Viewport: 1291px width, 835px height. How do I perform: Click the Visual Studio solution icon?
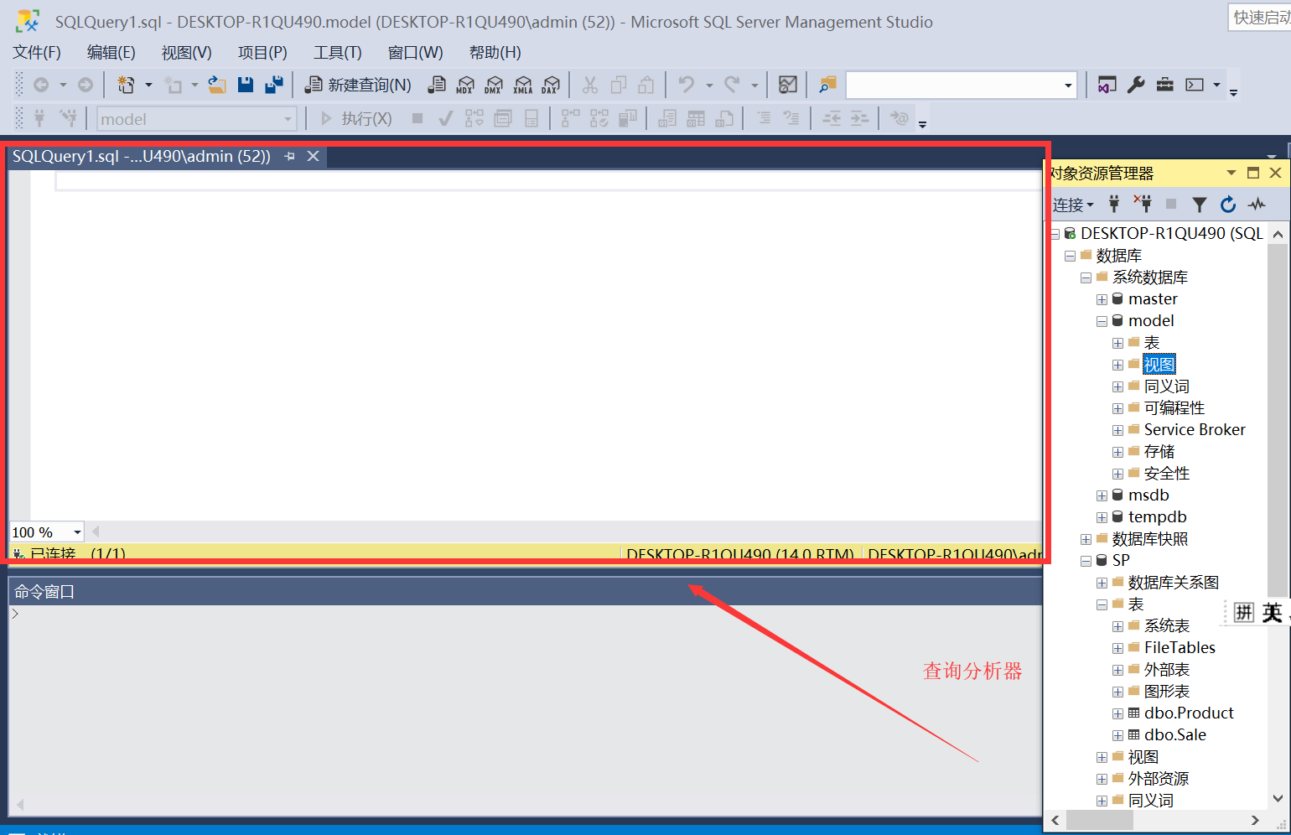pyautogui.click(x=1107, y=85)
